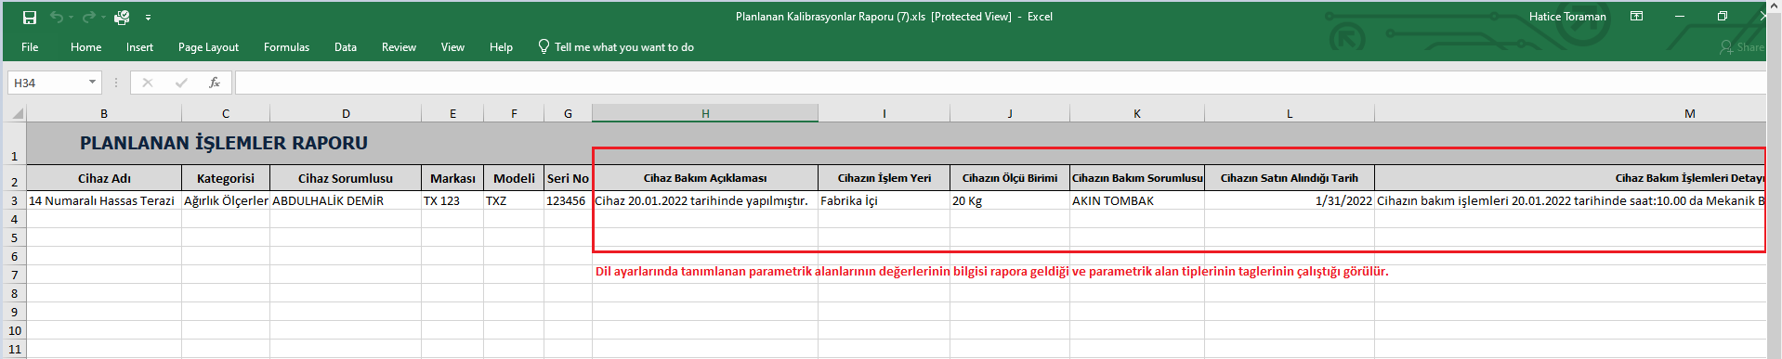Select cell 'AKIN TOMBAK'
Viewport: 1782px width, 359px height.
(1137, 200)
